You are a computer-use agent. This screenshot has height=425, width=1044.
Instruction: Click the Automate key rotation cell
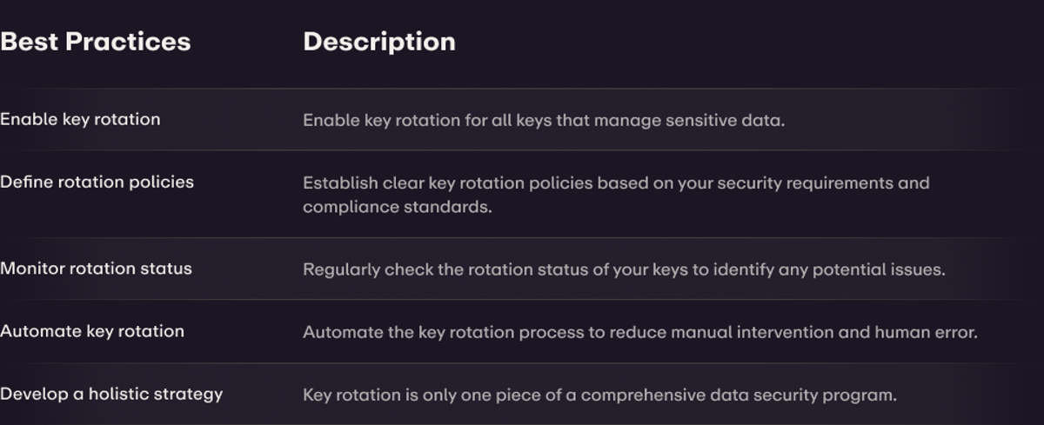pos(92,331)
